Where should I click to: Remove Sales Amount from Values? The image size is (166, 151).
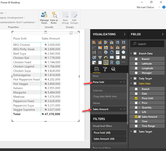click(125, 109)
